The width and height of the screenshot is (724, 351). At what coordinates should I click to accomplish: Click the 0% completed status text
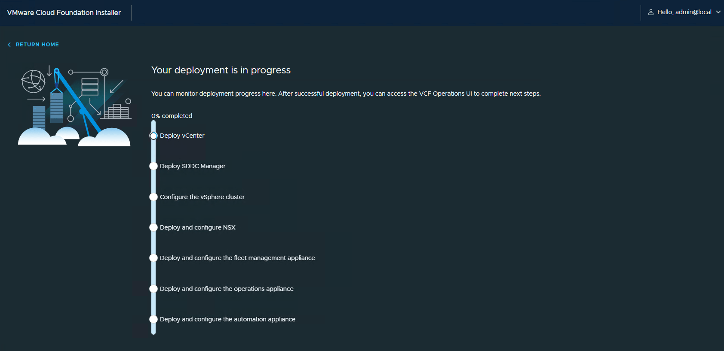(x=172, y=116)
